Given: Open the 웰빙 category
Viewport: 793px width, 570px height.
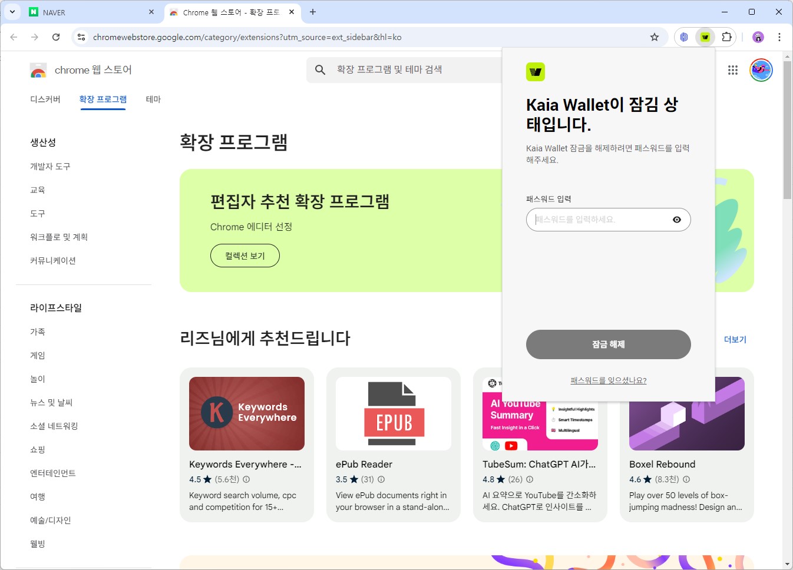Looking at the screenshot, I should 38,544.
